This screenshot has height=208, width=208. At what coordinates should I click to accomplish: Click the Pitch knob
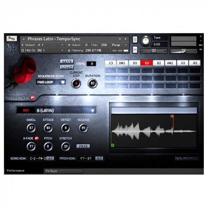(x=48, y=146)
